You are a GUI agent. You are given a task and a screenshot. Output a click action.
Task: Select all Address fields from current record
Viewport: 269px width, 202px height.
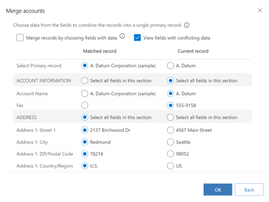(x=170, y=117)
